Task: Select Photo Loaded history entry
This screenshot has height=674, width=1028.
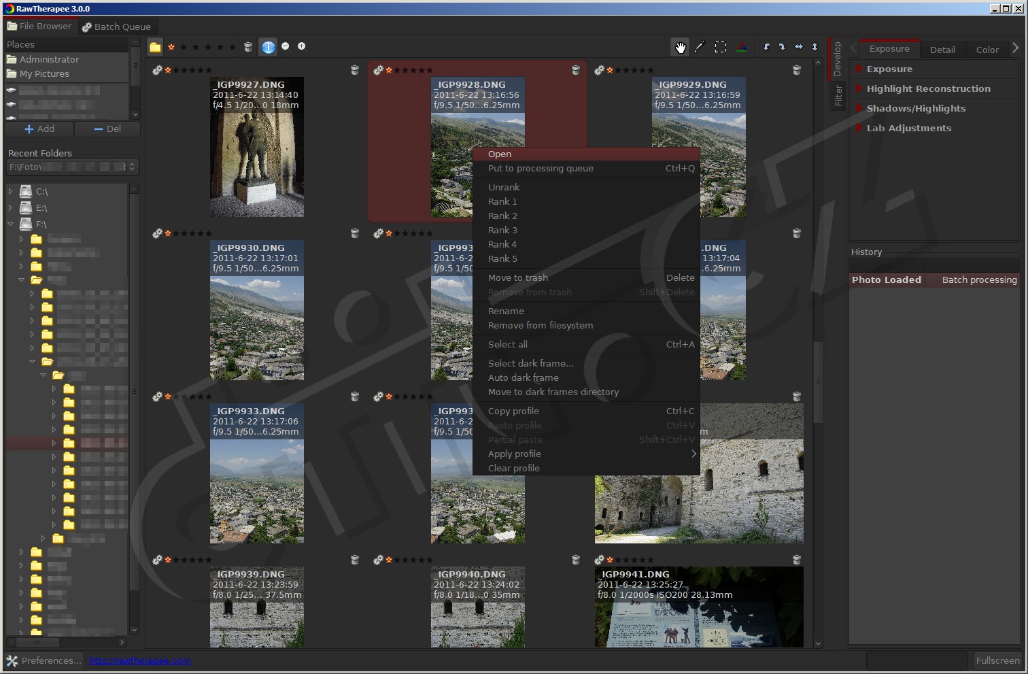Action: pyautogui.click(x=935, y=280)
